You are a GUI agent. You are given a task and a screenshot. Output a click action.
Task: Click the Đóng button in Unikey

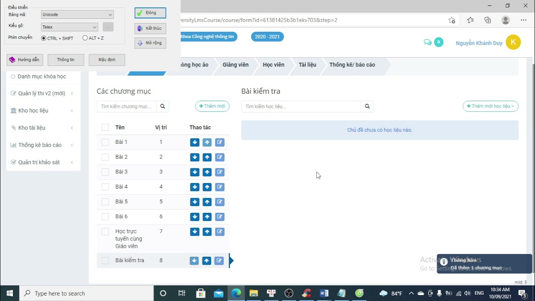click(x=150, y=13)
